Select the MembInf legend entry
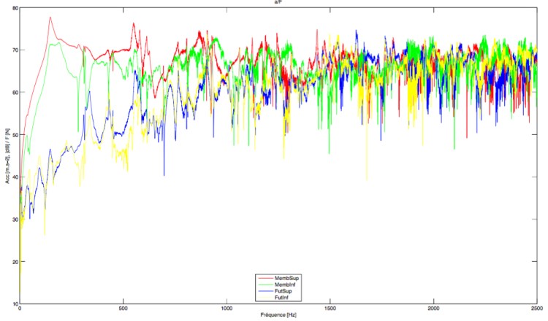The image size is (548, 321). pyautogui.click(x=285, y=285)
